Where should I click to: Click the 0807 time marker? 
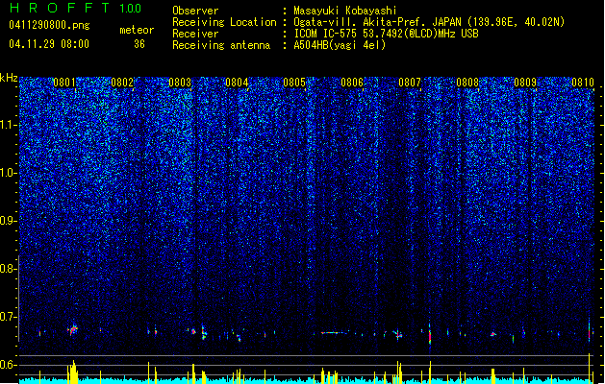[410, 83]
